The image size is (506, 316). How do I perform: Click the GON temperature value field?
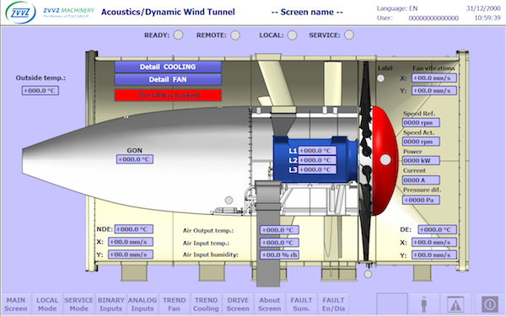tap(135, 159)
